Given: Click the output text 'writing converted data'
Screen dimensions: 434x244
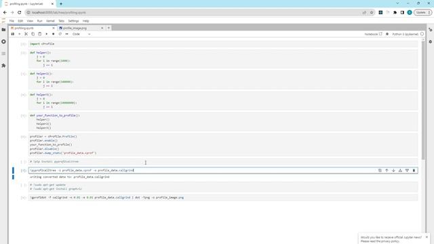Looking at the screenshot, I should (70, 177).
